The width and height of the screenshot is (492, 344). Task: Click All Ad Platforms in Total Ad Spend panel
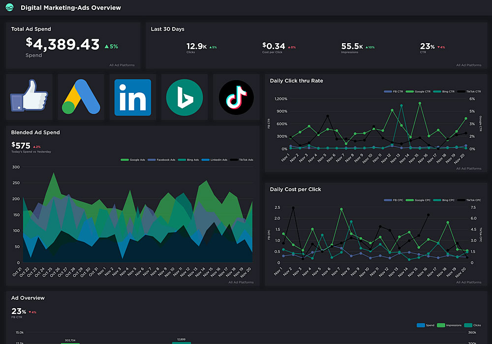click(123, 65)
